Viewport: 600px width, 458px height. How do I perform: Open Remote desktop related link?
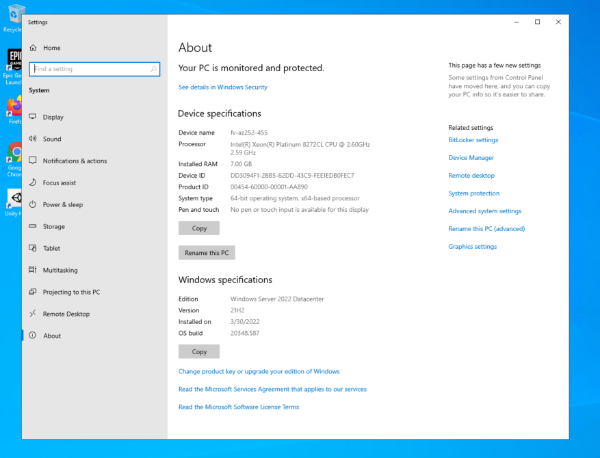click(471, 176)
